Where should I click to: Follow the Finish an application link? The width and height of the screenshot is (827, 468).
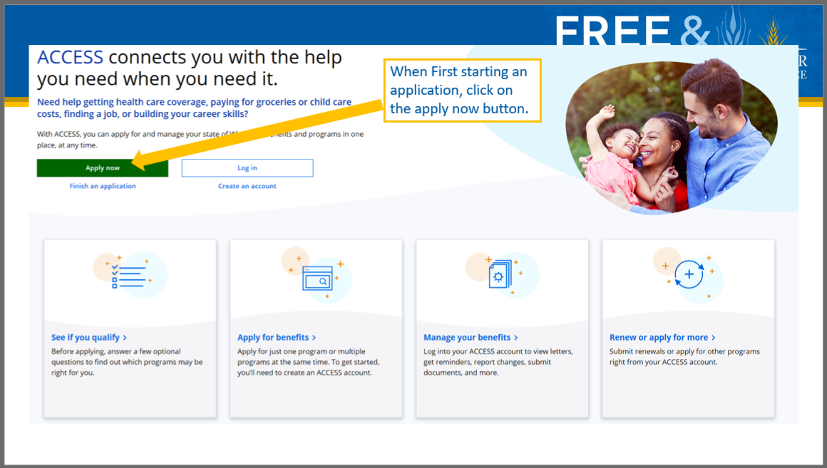(x=103, y=186)
